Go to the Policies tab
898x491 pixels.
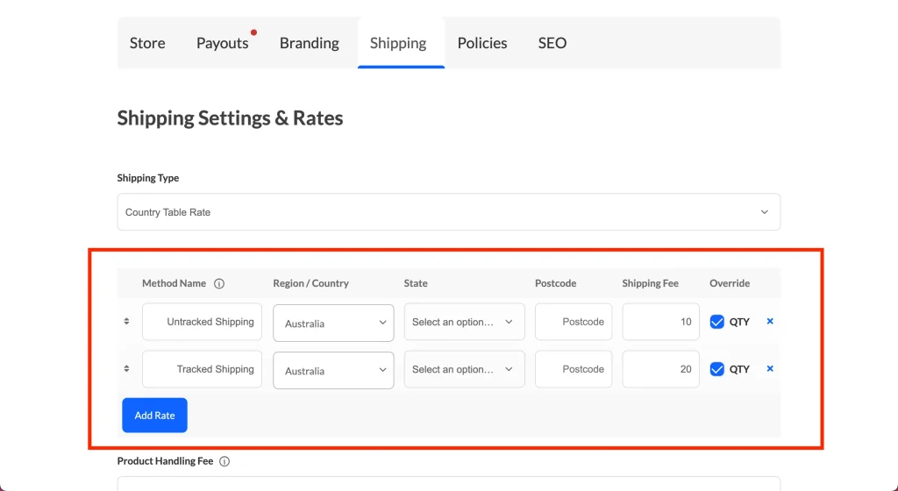pyautogui.click(x=482, y=43)
